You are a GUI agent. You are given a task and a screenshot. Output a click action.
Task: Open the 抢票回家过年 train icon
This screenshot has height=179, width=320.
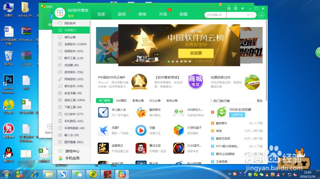coord(252,82)
